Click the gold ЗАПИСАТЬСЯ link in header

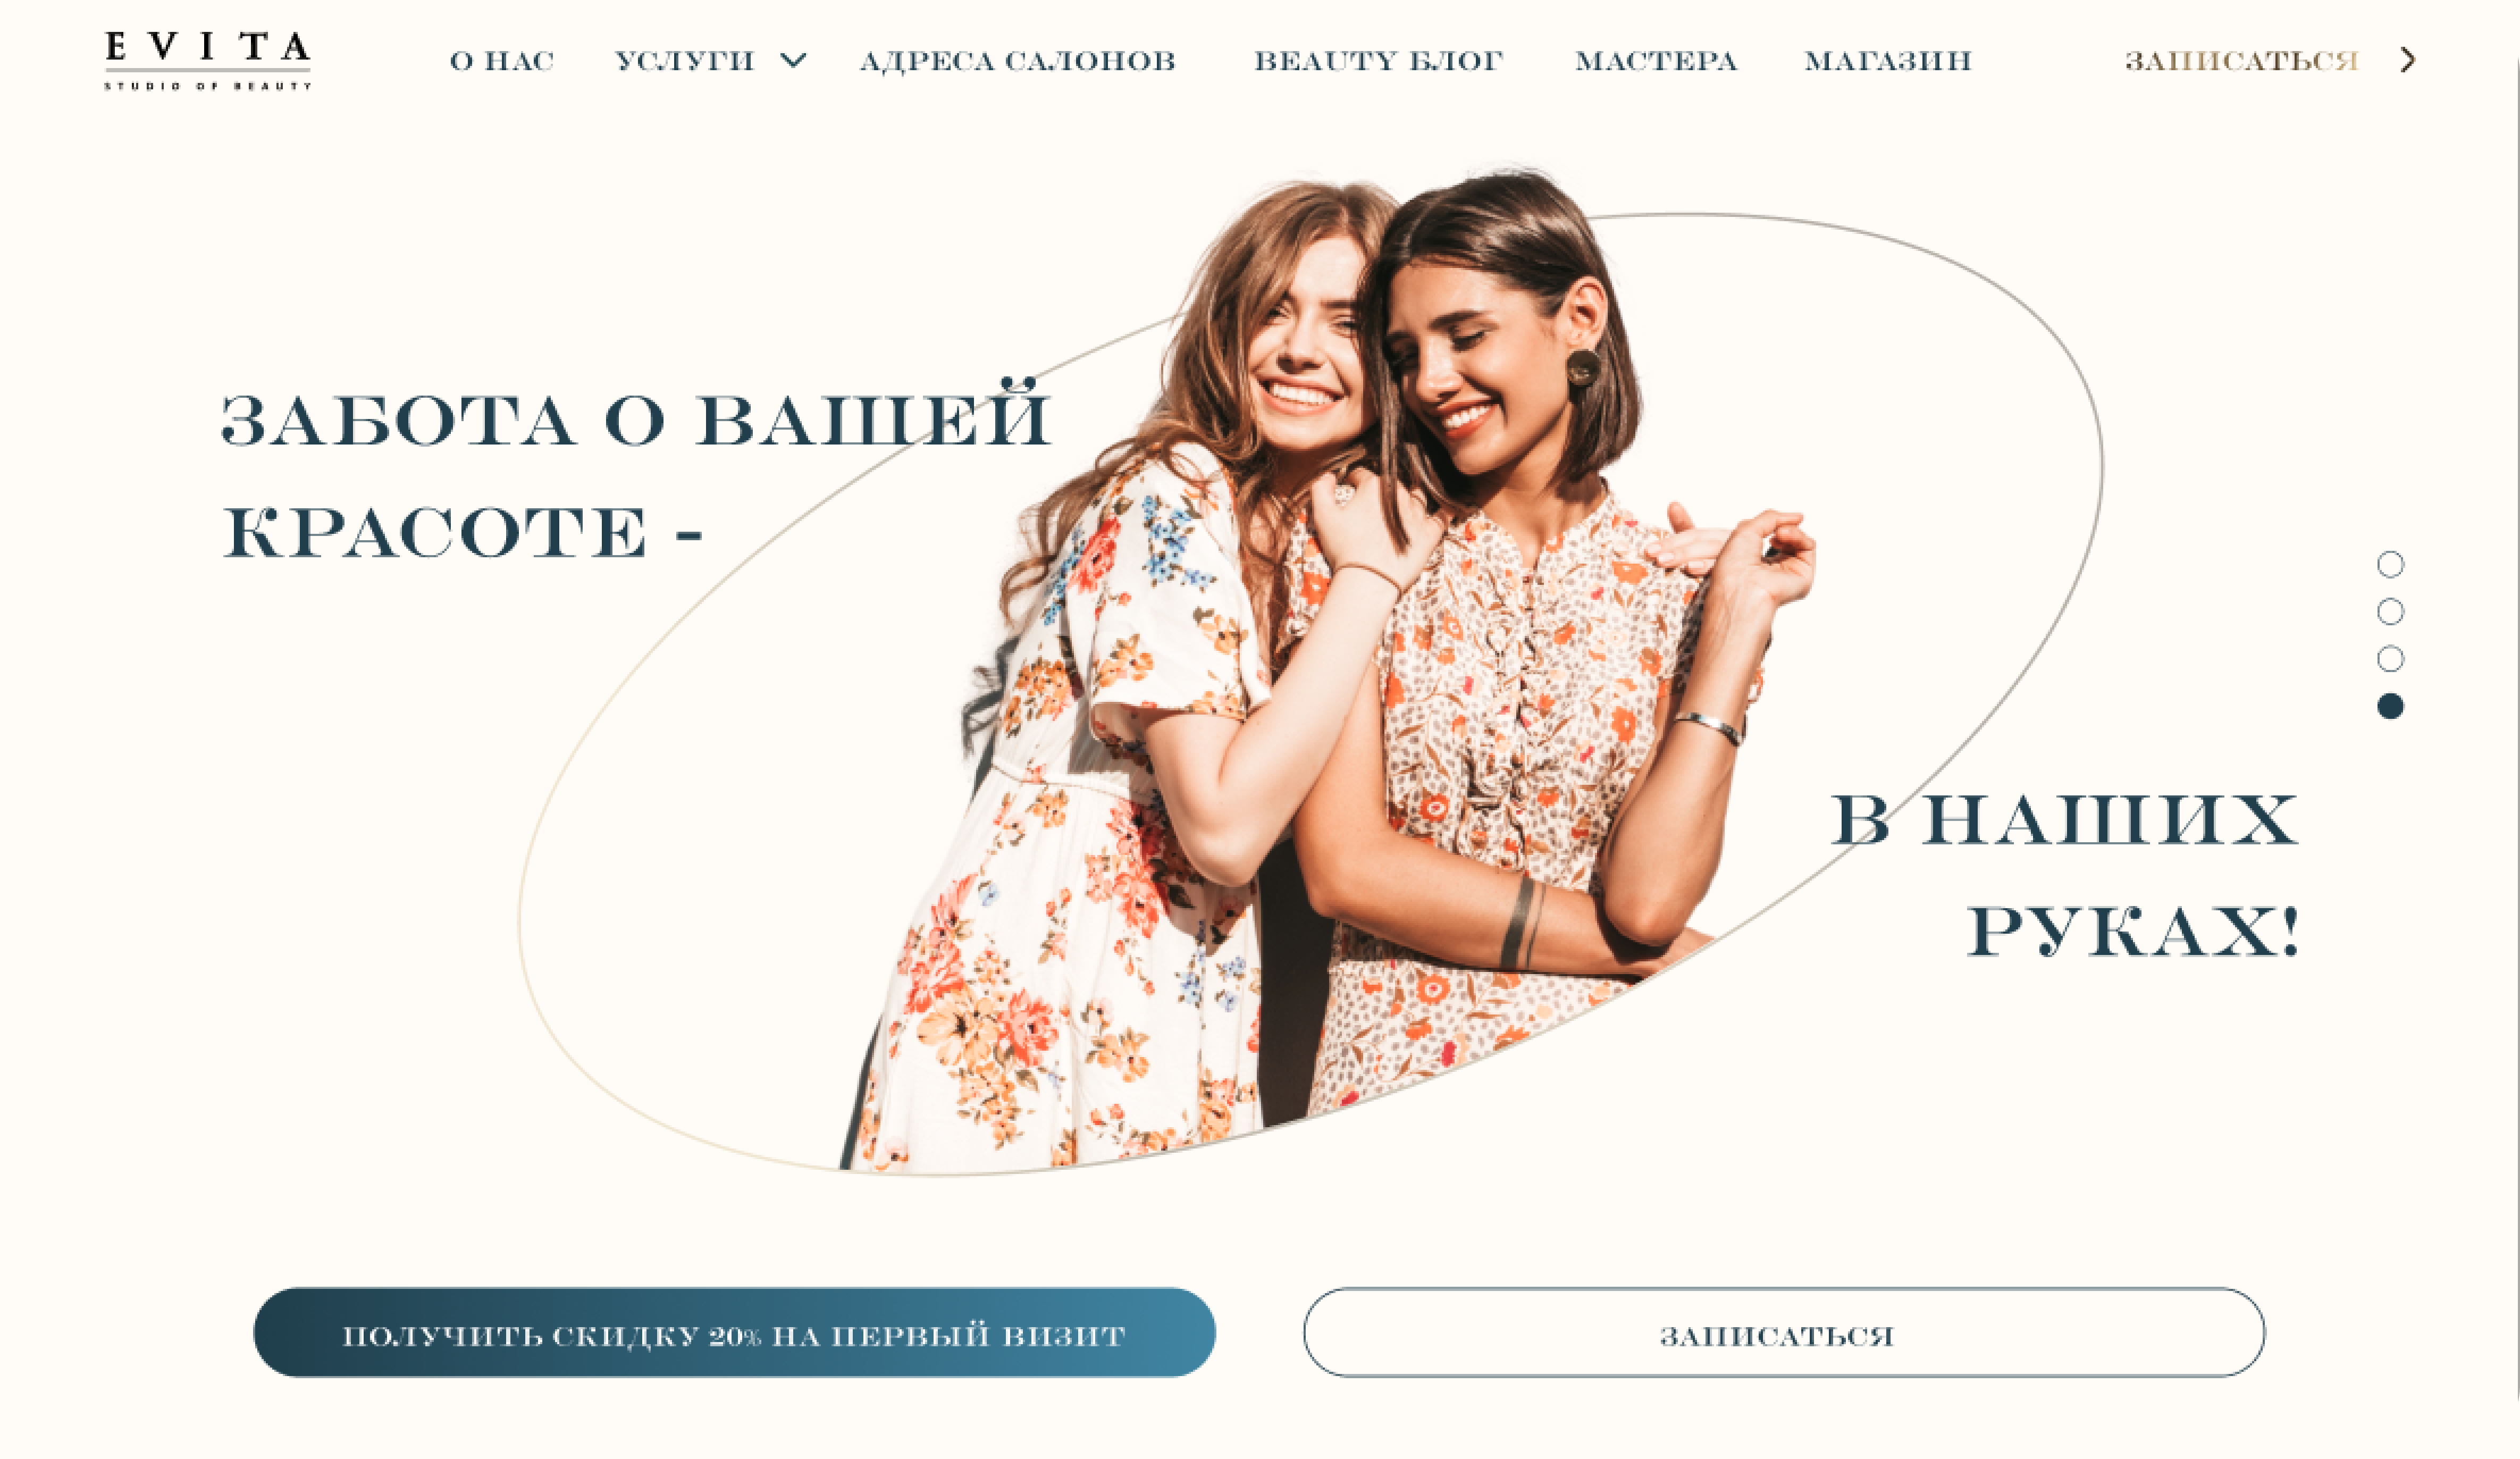pos(2242,61)
